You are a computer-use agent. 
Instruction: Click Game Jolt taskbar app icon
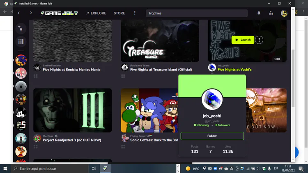tap(105, 168)
